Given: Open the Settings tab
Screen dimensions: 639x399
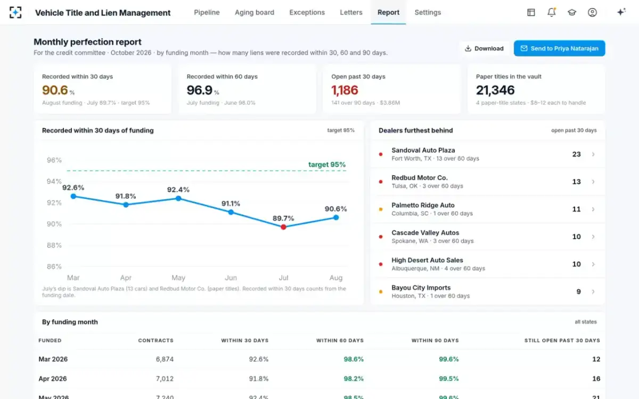Looking at the screenshot, I should click(428, 12).
